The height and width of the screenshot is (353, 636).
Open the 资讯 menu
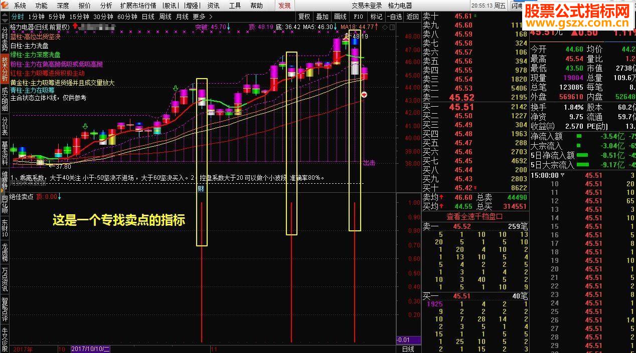tap(214, 6)
